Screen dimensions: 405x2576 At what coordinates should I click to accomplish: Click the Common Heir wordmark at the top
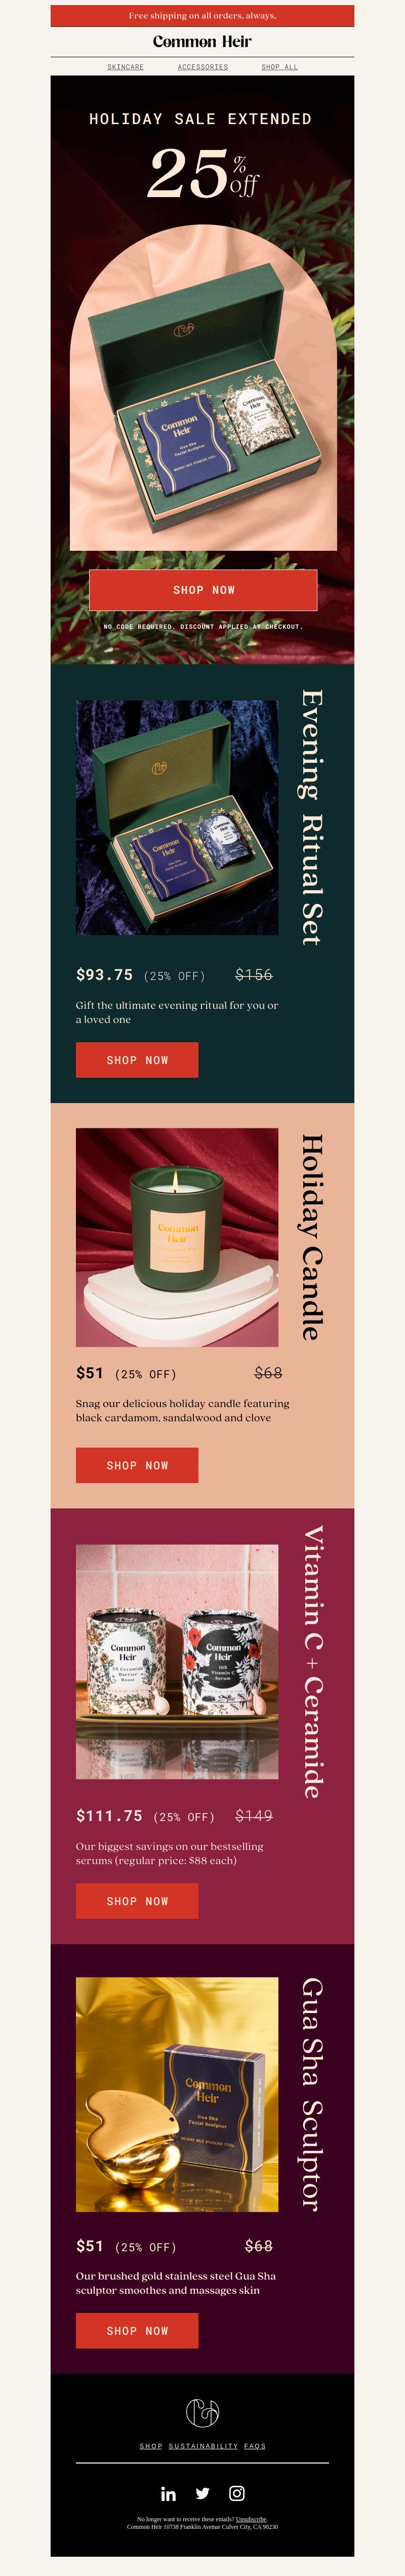(x=202, y=41)
